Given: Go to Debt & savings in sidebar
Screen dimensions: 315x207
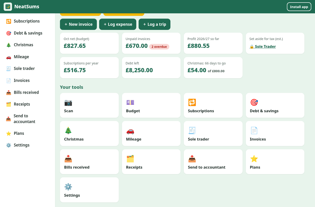Looking at the screenshot, I should click(27, 33).
